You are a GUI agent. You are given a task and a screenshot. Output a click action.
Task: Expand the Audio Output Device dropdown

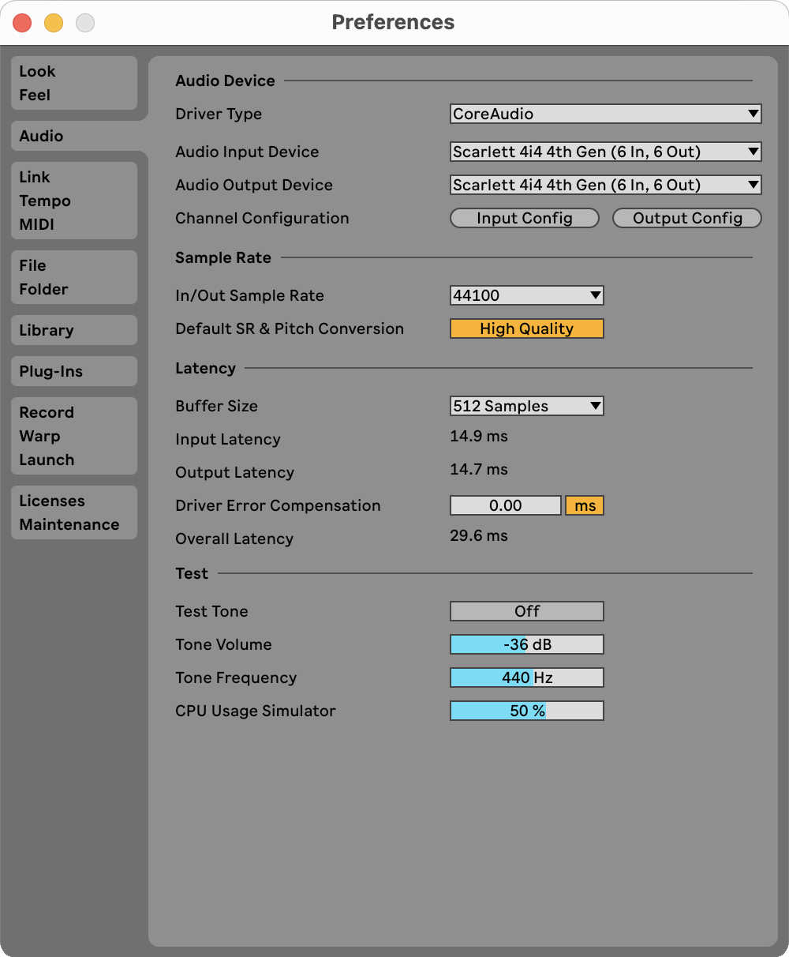point(605,185)
